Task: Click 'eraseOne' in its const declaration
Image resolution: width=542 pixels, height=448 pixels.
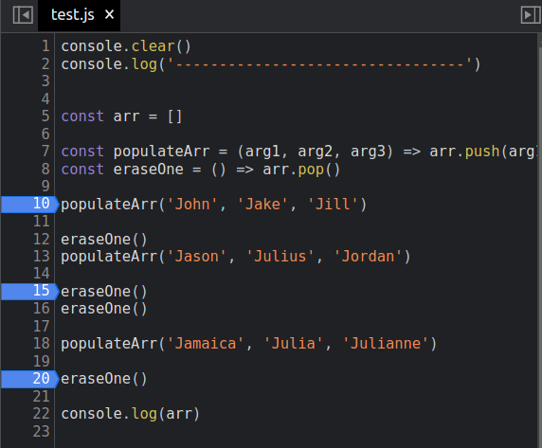Action: [x=148, y=170]
